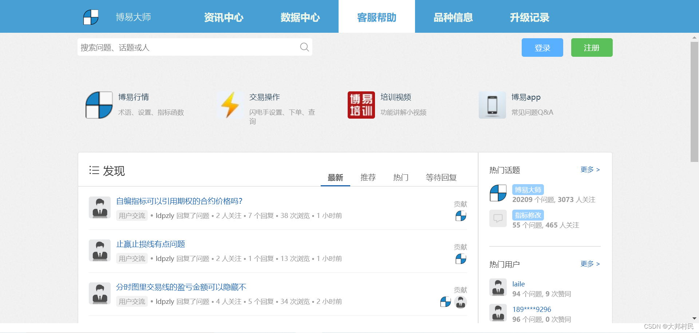Click the page vertical scrollbar thumb

click(x=694, y=102)
